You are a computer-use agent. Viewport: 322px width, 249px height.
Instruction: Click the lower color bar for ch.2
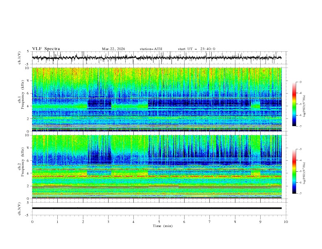click(x=294, y=171)
